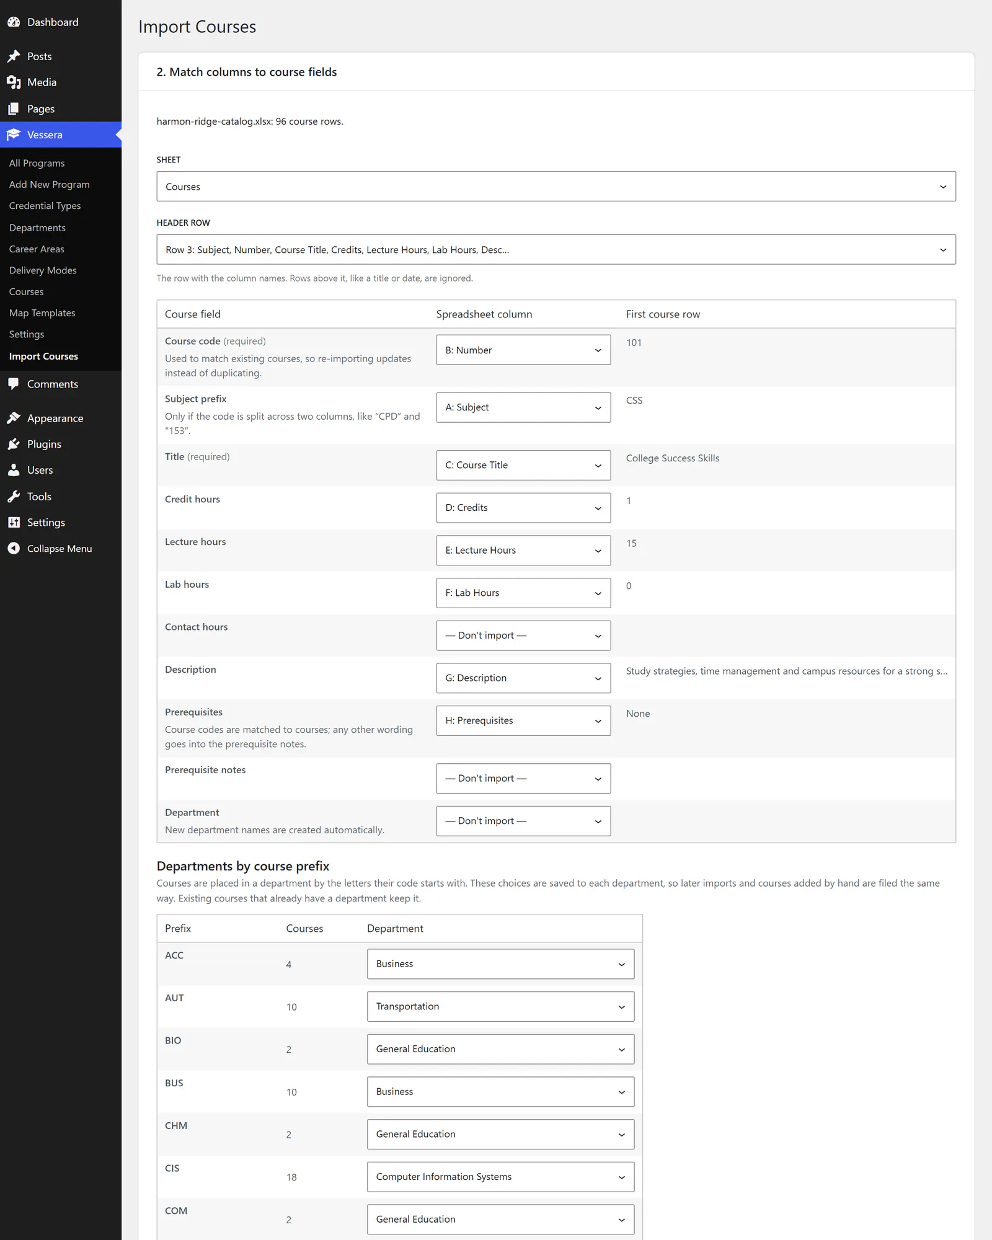Change the COM prefix department dropdown

pos(500,1220)
